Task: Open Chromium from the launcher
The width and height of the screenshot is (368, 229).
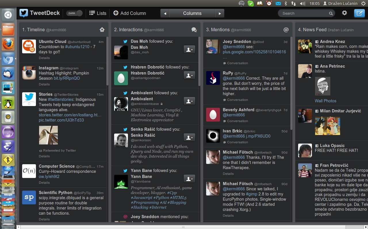Action: click(x=8, y=59)
